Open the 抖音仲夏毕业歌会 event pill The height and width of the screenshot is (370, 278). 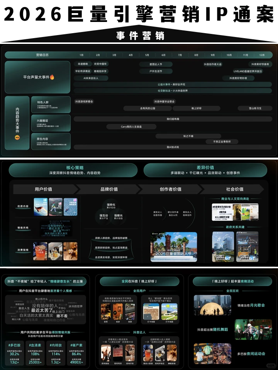(164, 101)
